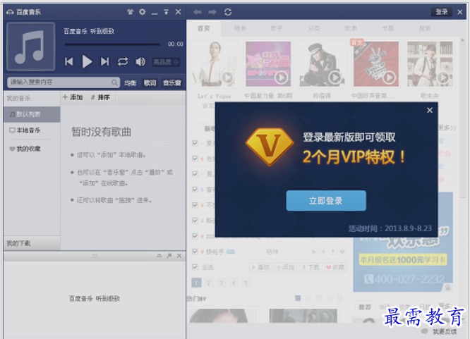The image size is (470, 339).
Task: Click the magnifier icon in search box
Action: coord(114,82)
